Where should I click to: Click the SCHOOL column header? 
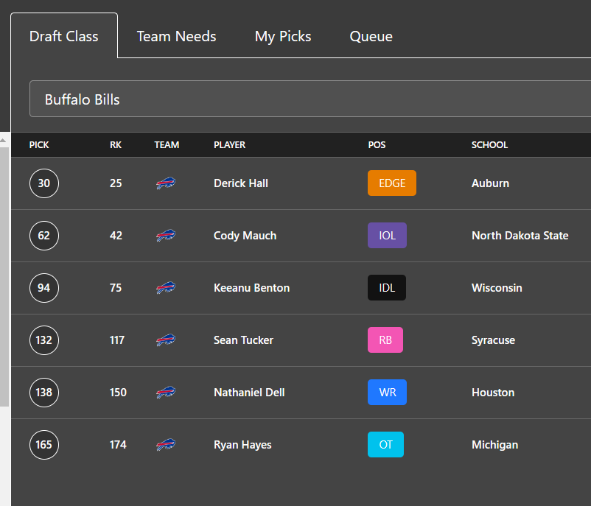(489, 144)
